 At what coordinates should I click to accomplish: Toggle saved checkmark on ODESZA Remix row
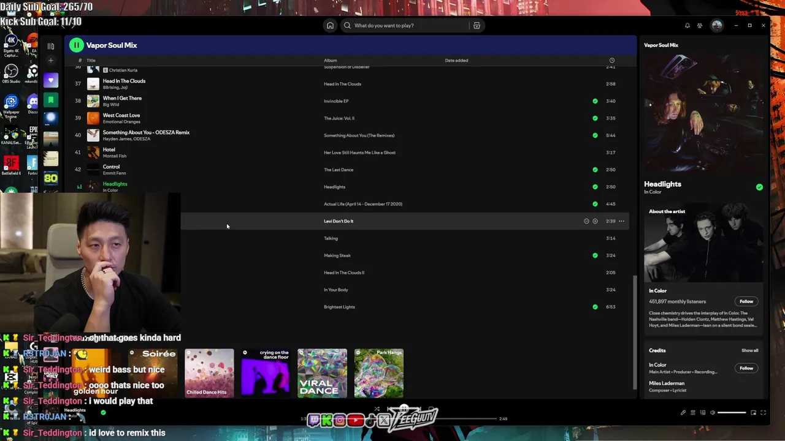[595, 135]
